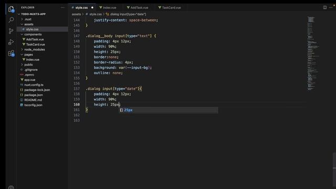Open nuxt.config.ts file
336x189 pixels.
pos(34,85)
